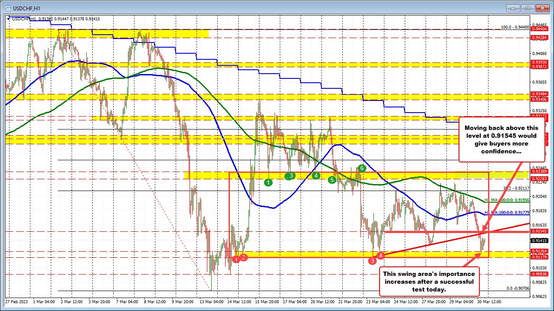Image resolution: width=554 pixels, height=311 pixels.
Task: Select green circle marker number 6
Action: tap(362, 168)
